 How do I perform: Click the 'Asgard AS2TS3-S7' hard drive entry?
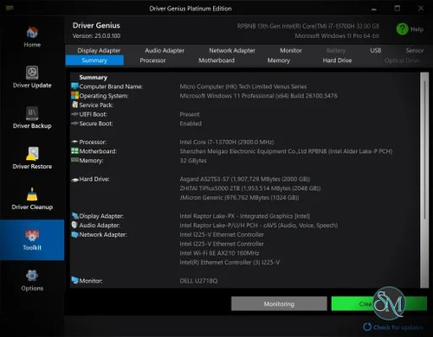pos(245,179)
